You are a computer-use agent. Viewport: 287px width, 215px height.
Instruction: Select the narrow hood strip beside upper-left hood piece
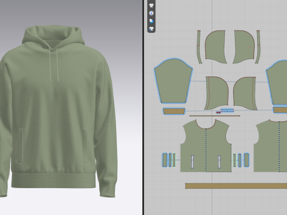pos(199,47)
